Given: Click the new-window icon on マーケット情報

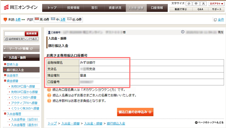Looking at the screenshot, I should (31, 49).
